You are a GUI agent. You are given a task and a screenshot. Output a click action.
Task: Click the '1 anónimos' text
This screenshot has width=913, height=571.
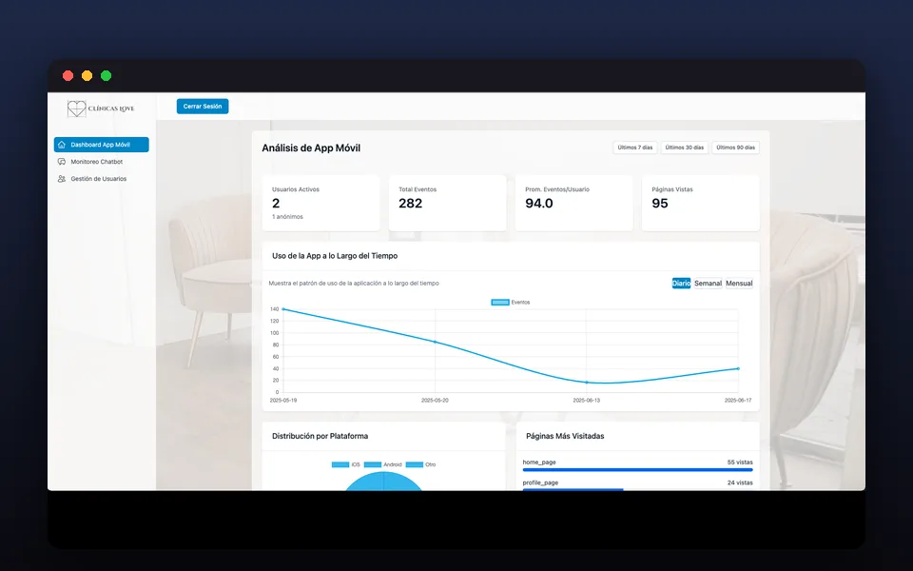(x=287, y=217)
